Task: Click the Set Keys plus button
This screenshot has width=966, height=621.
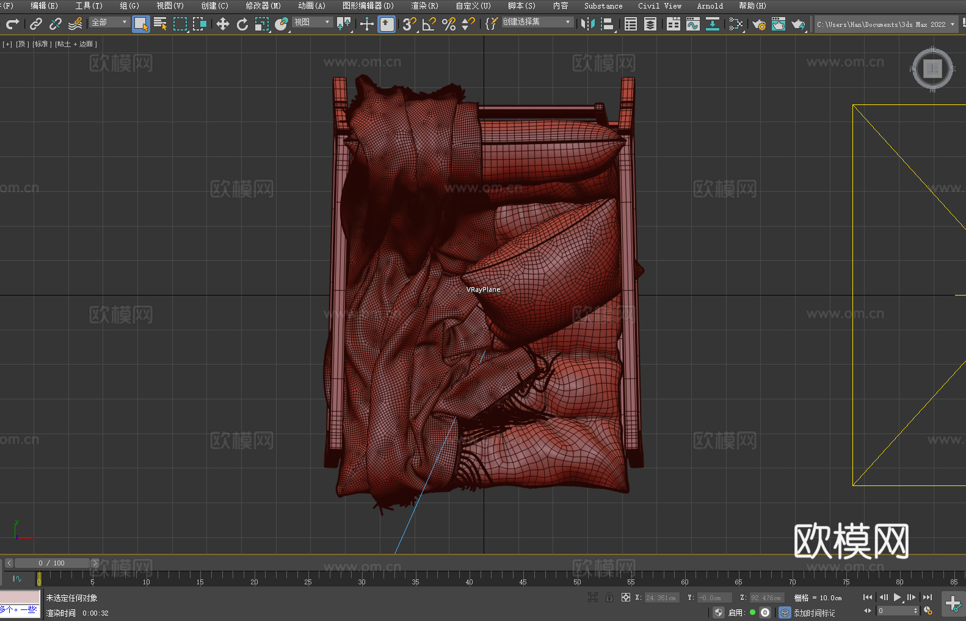Action: click(953, 604)
